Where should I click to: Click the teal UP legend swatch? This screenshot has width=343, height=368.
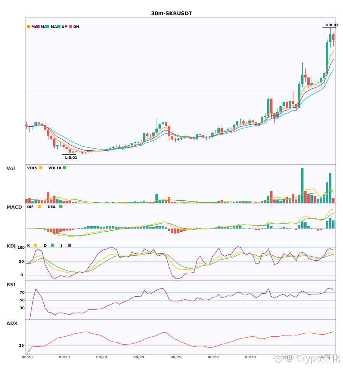(x=59, y=27)
